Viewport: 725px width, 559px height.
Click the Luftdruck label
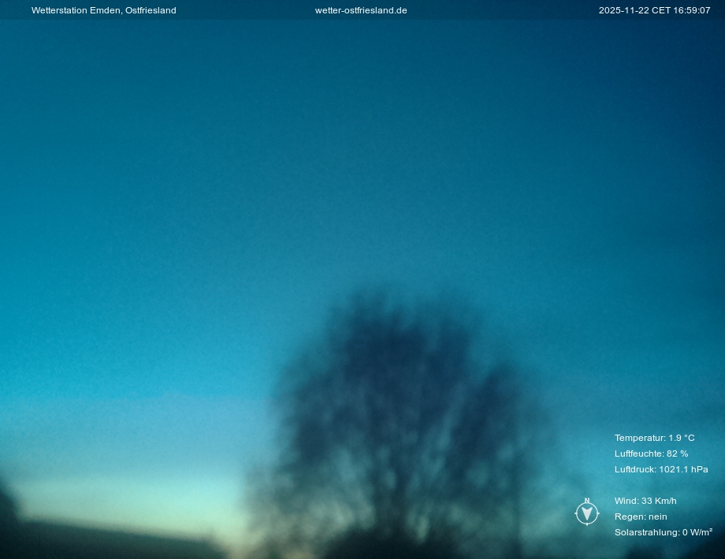(634, 469)
